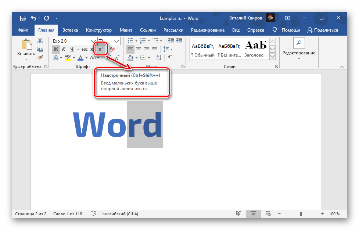The width and height of the screenshot is (359, 230).
Task: Switch to the Ссылки tab
Action: [148, 30]
